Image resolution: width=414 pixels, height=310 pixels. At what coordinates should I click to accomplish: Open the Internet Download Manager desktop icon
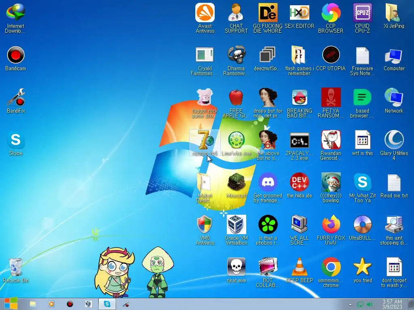click(x=16, y=19)
